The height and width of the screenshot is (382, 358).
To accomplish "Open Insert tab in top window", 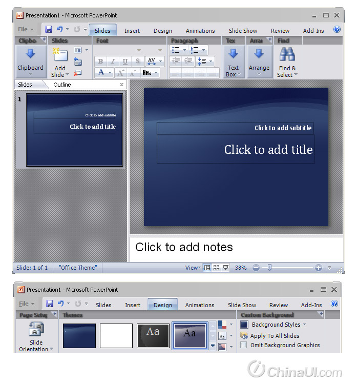I will coord(132,31).
